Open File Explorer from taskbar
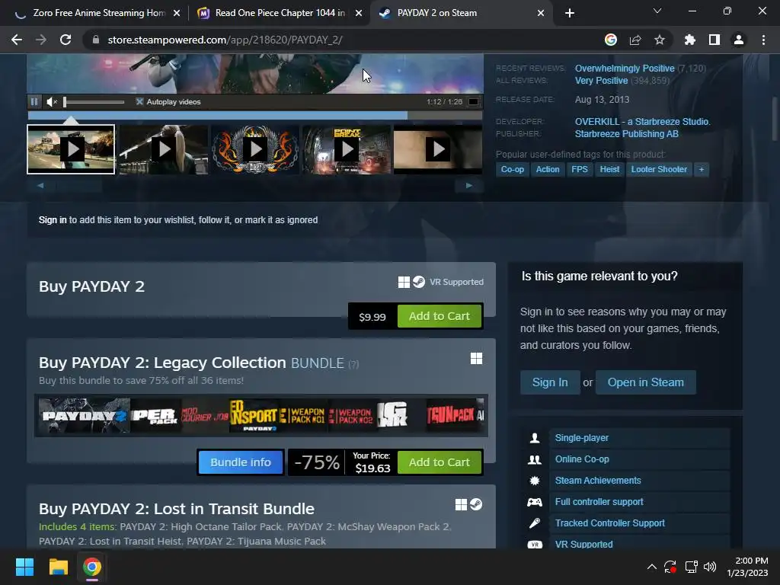Screen dimensions: 780x585 58,567
